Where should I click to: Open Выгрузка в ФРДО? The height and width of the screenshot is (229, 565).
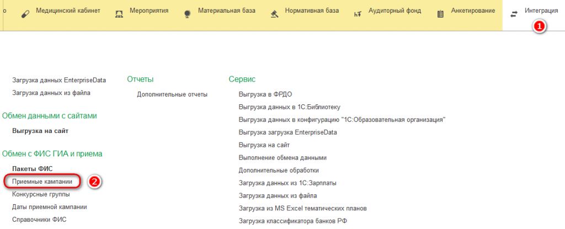click(x=265, y=95)
